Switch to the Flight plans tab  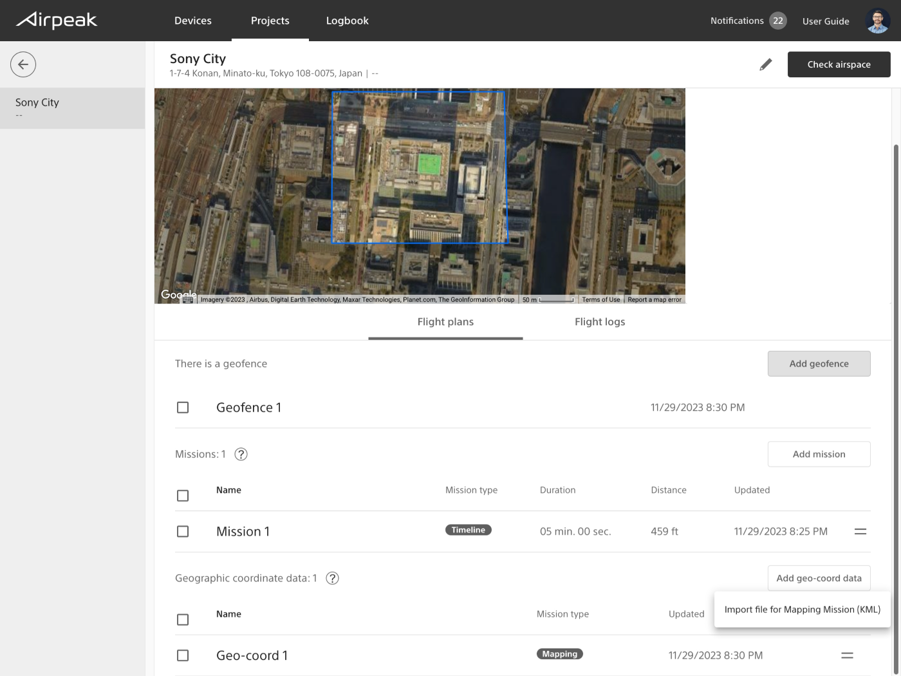click(445, 322)
